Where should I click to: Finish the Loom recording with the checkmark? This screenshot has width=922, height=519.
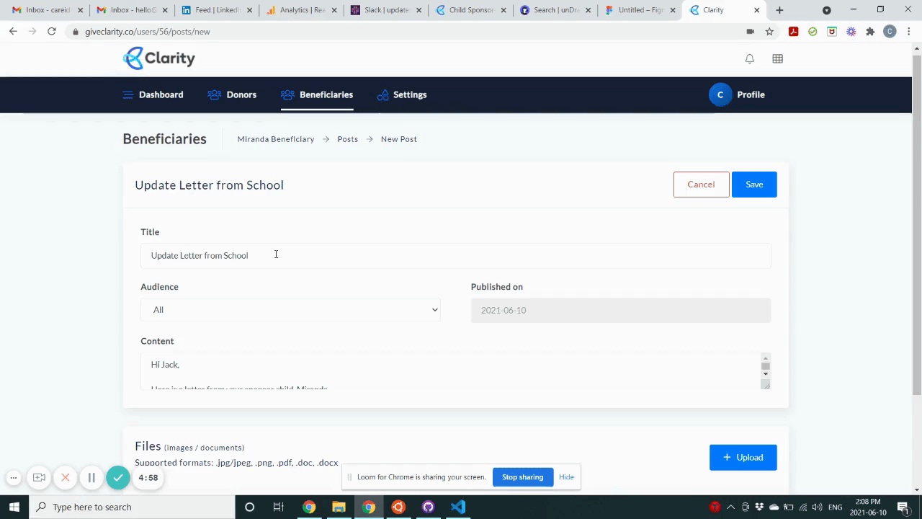pyautogui.click(x=117, y=477)
